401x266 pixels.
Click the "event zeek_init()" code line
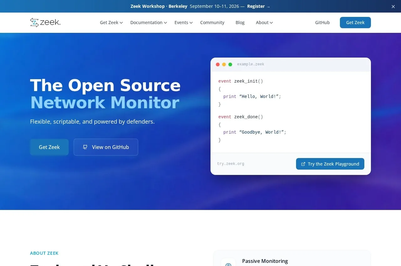click(241, 81)
